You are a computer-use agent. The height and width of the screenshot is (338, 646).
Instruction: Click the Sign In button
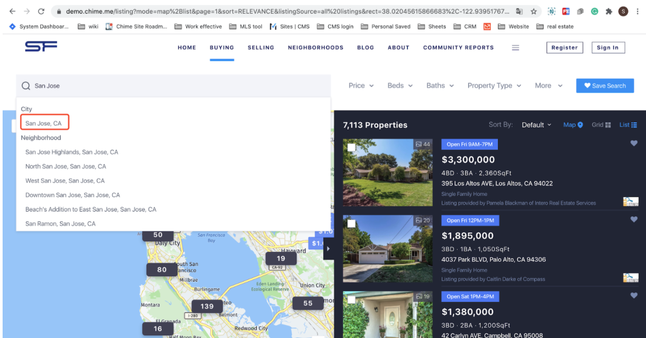coord(608,48)
